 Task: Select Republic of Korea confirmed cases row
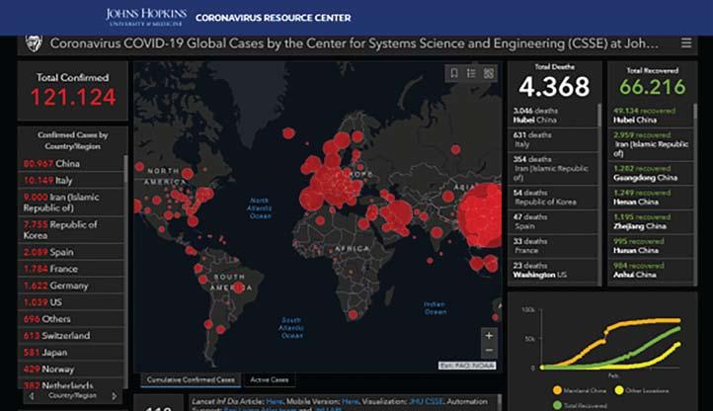(70, 230)
